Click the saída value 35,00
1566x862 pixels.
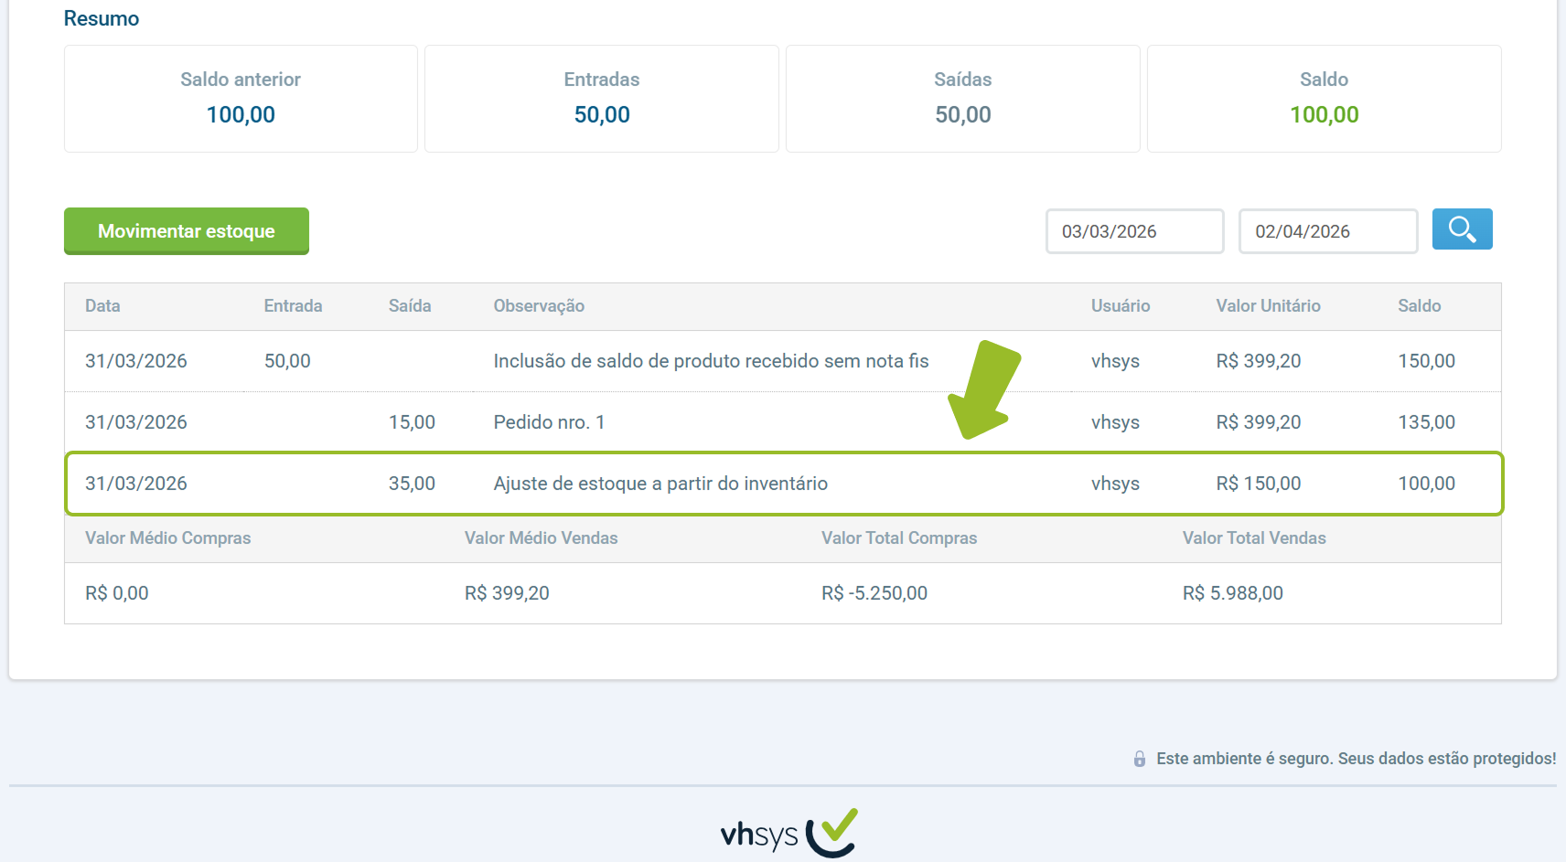[x=412, y=484]
